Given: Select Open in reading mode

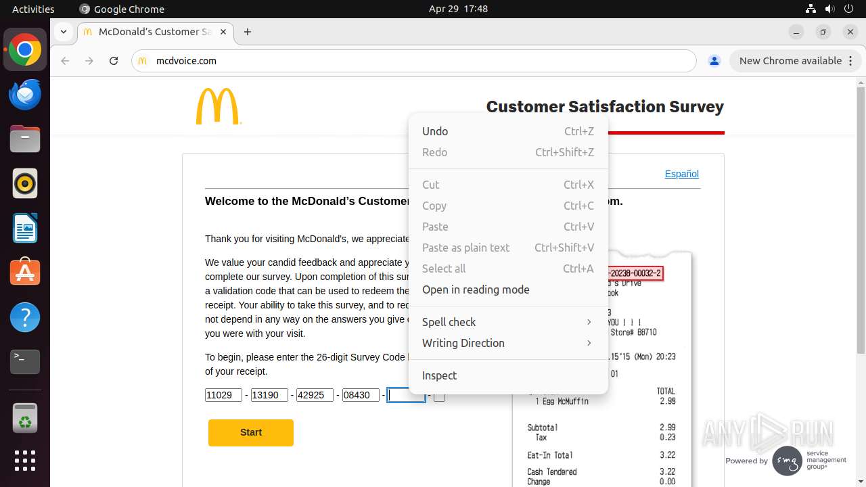Looking at the screenshot, I should 508,289.
